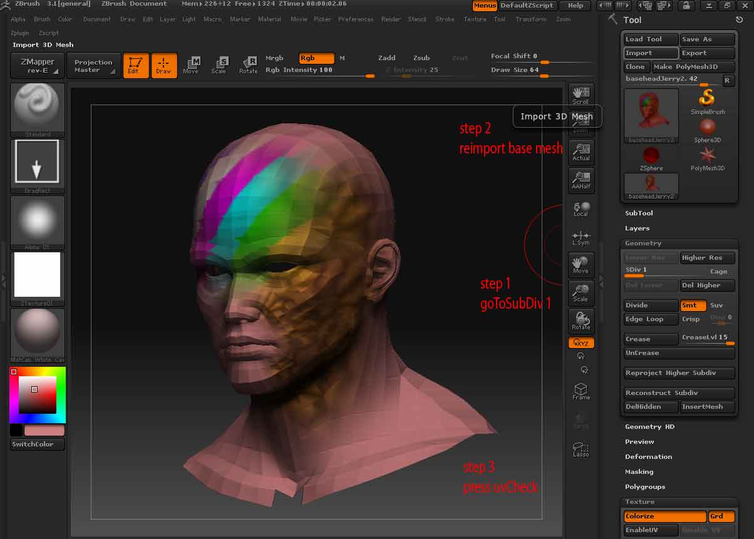Click the Move view icon on right shelf
The height and width of the screenshot is (539, 754).
tap(581, 264)
